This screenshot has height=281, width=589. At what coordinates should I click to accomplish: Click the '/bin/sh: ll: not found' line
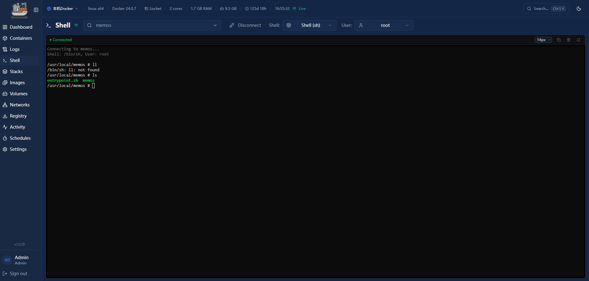[73, 70]
